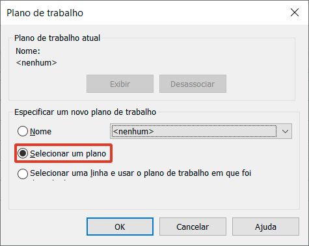Image resolution: width=309 pixels, height=246 pixels.
Task: Close the Plano de trabalho dialog
Action: 295,12
